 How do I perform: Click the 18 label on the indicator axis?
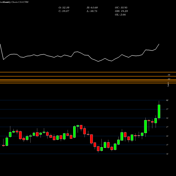click(x=169, y=75)
